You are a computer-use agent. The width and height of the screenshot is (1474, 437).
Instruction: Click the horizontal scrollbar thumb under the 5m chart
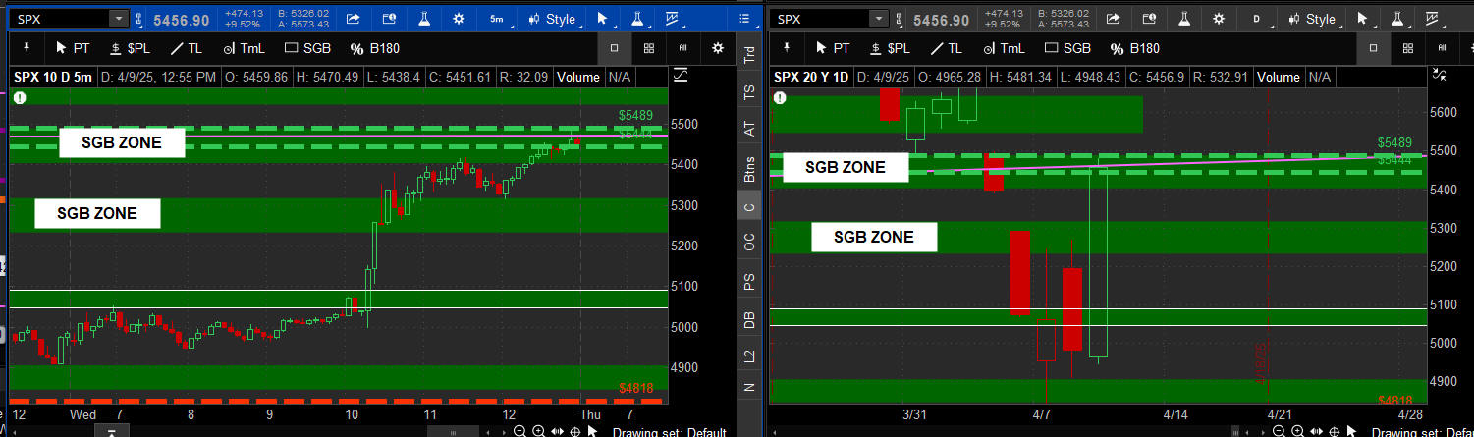[x=452, y=431]
